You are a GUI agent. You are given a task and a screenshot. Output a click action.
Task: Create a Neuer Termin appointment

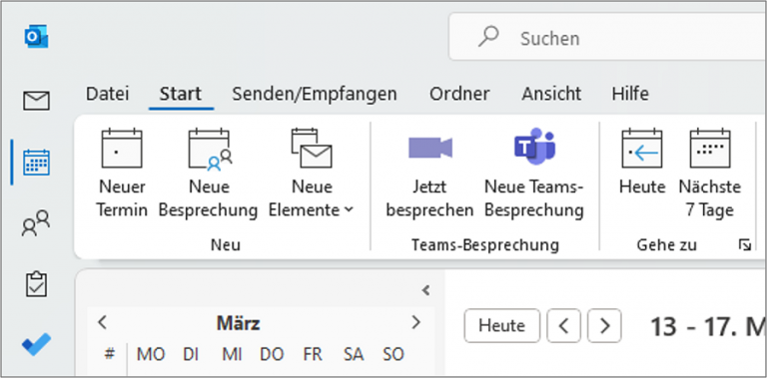pyautogui.click(x=122, y=174)
